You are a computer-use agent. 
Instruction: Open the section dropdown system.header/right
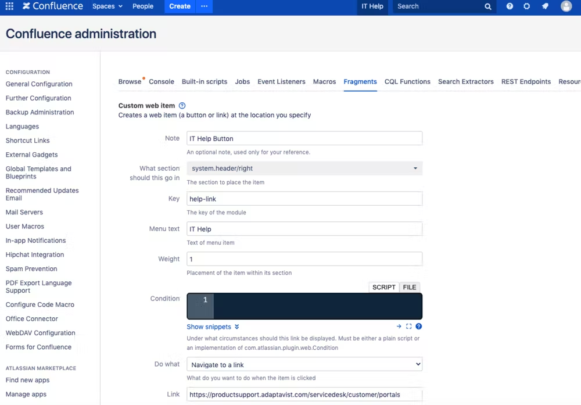[304, 169]
